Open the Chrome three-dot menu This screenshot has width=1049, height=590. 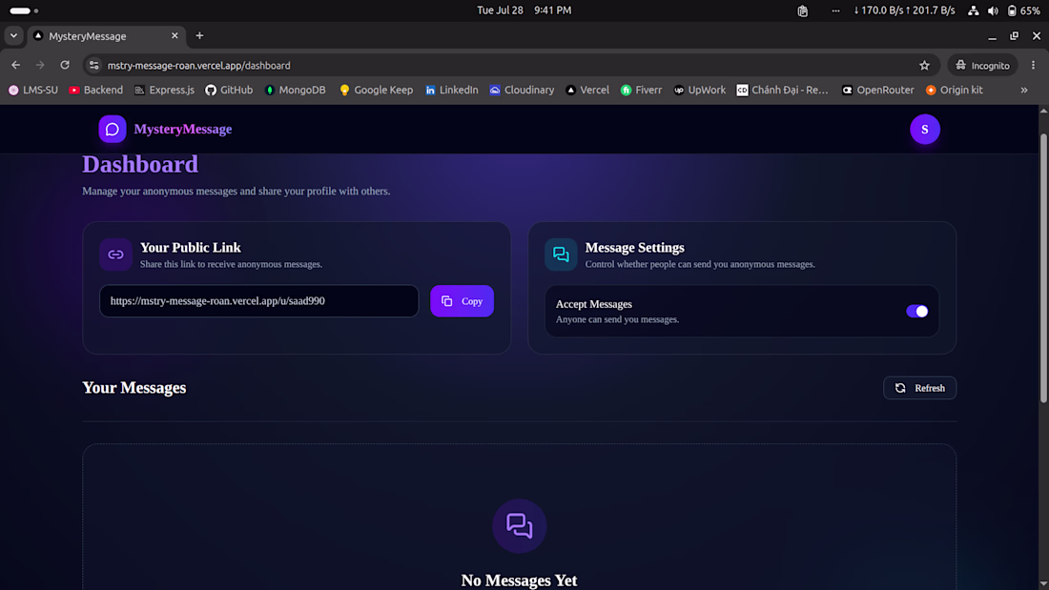pyautogui.click(x=1033, y=65)
